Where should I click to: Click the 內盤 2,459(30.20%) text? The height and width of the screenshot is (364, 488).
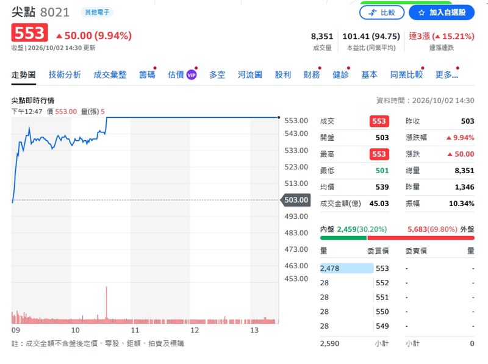(x=353, y=229)
